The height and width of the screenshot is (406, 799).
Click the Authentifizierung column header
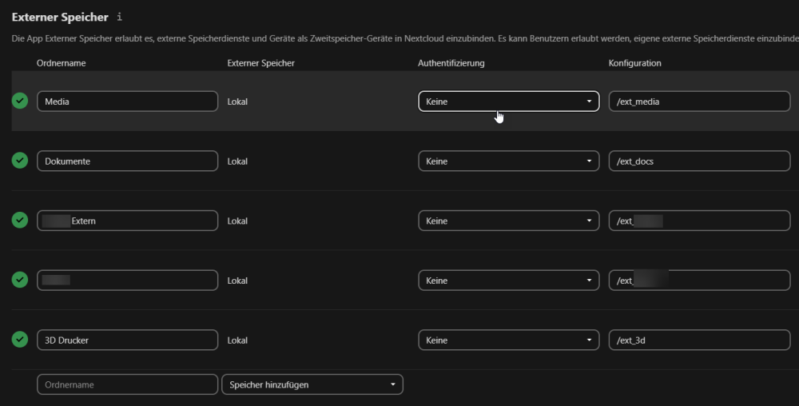[451, 63]
